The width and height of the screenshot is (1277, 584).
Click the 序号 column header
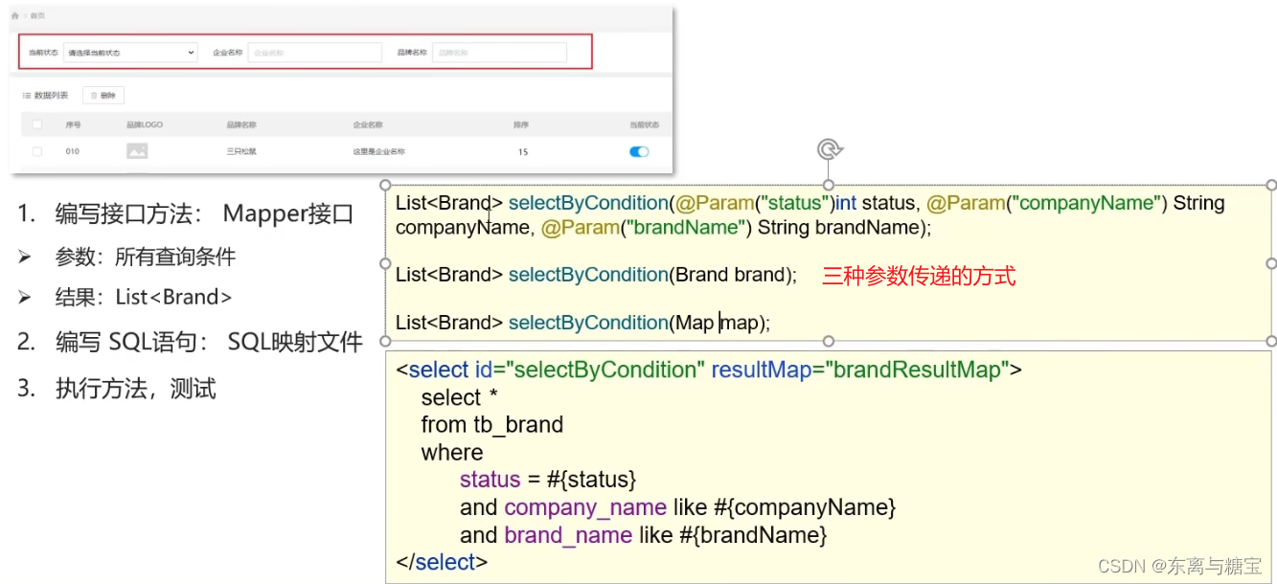point(74,124)
